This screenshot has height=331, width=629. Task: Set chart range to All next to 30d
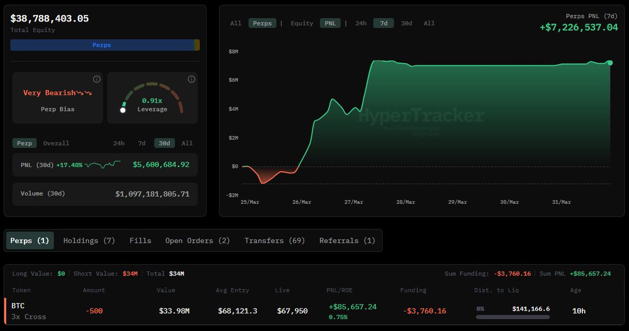tap(429, 23)
